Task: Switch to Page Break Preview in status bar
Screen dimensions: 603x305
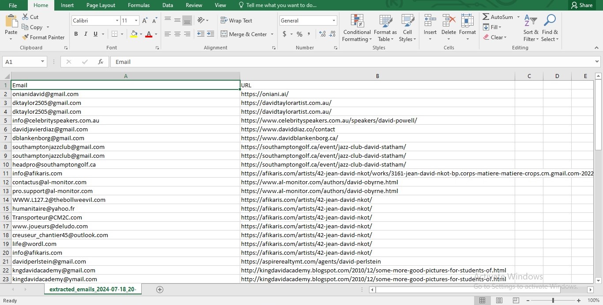Action: pos(515,301)
